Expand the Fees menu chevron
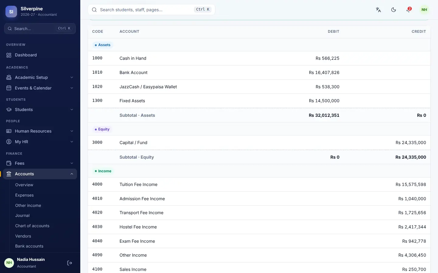The width and height of the screenshot is (438, 273). [72, 163]
